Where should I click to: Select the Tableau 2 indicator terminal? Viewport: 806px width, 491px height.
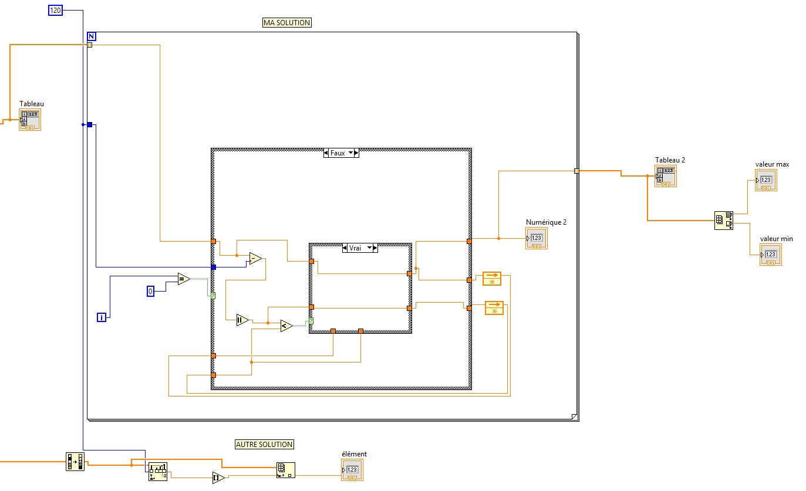pos(666,176)
